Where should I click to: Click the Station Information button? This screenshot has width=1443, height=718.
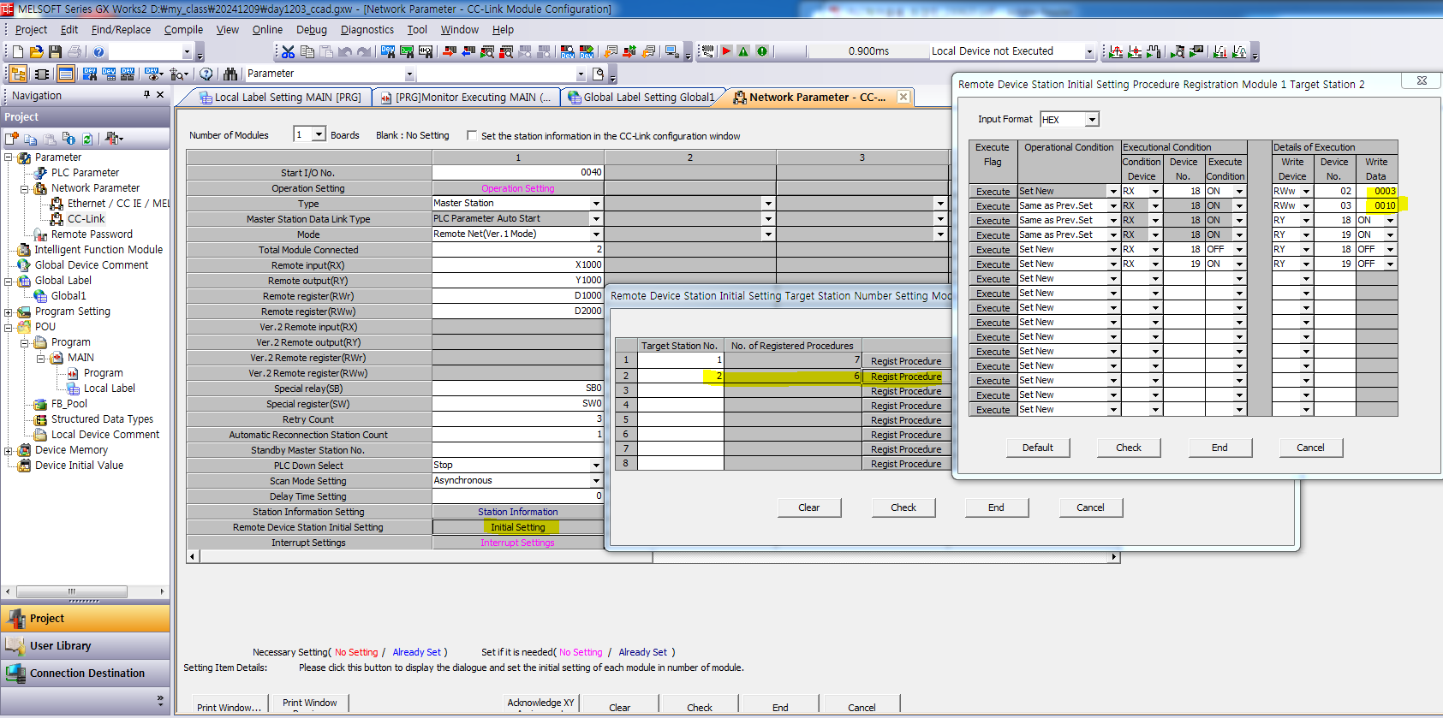point(518,512)
